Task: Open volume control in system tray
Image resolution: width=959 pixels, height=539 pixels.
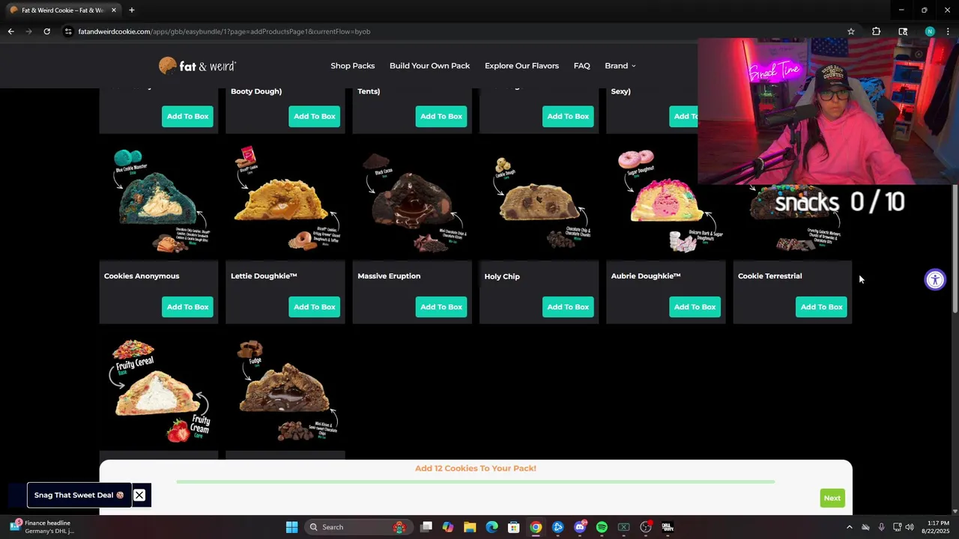Action: [910, 527]
